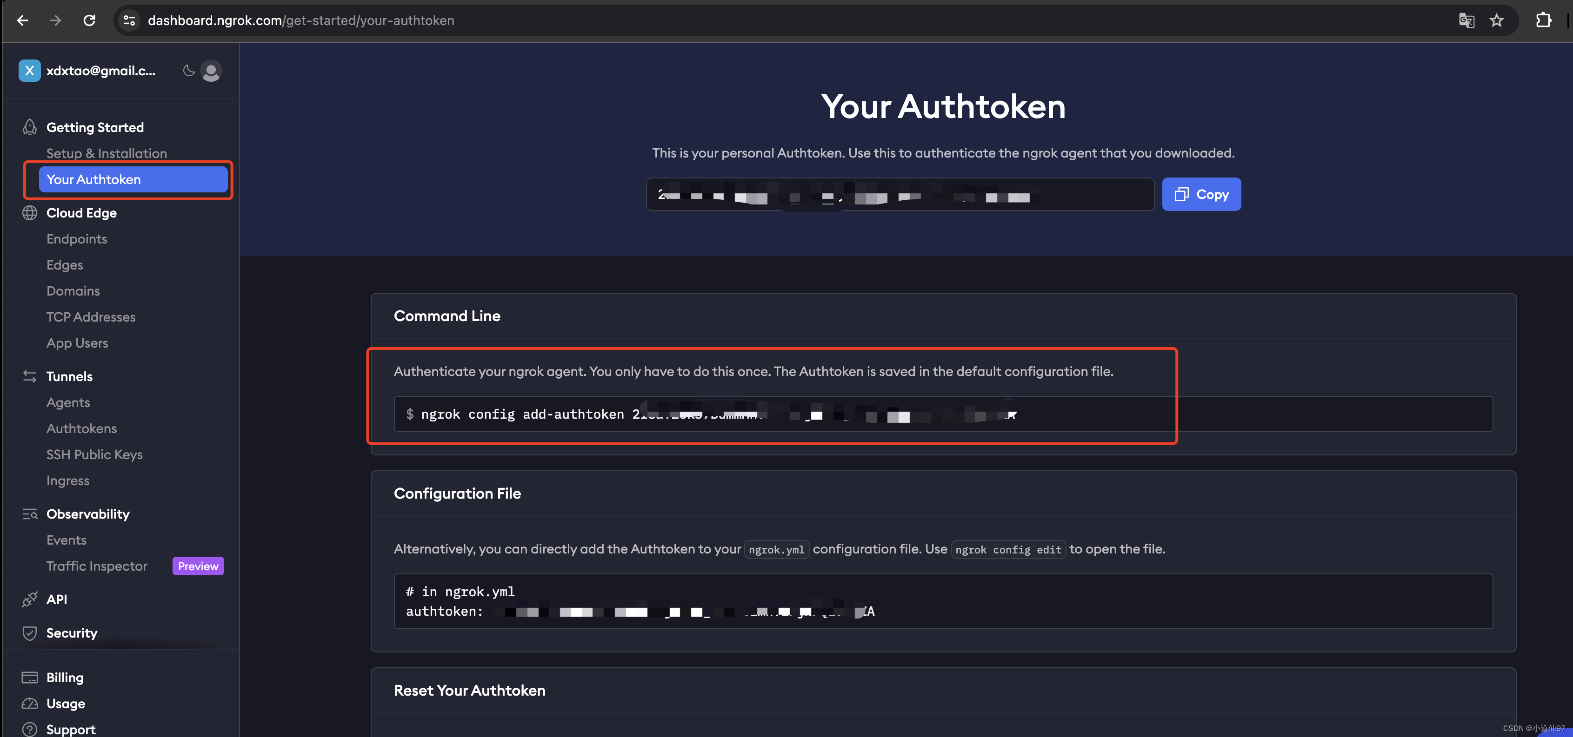Click the Billing card icon
This screenshot has width=1573, height=737.
point(29,677)
